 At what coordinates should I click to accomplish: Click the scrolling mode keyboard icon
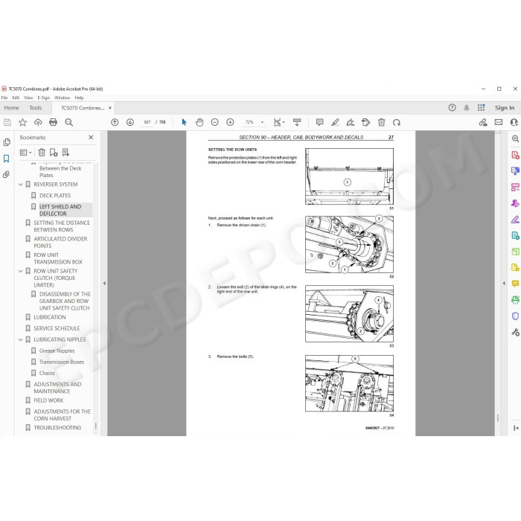click(x=297, y=122)
